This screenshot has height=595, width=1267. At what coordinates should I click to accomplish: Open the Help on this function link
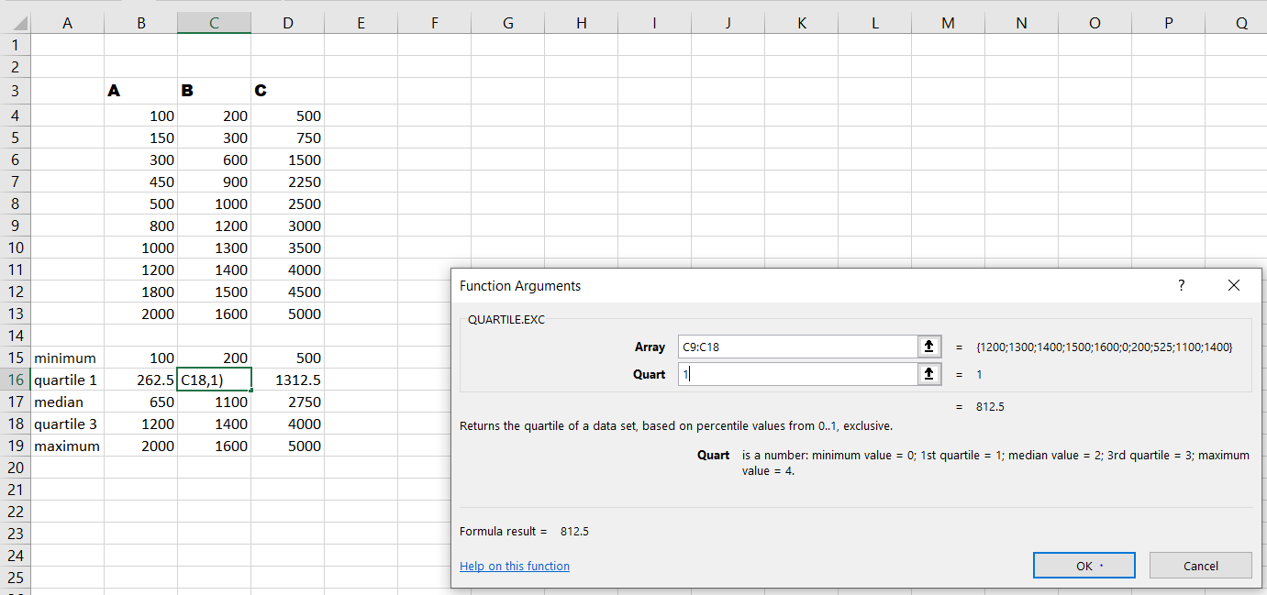coord(514,566)
